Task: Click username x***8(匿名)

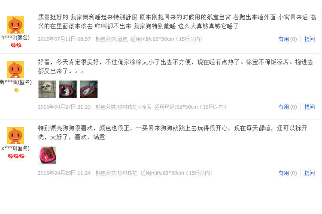Action: click(15, 148)
